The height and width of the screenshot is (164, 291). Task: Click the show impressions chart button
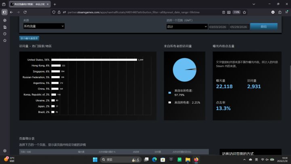29,38
